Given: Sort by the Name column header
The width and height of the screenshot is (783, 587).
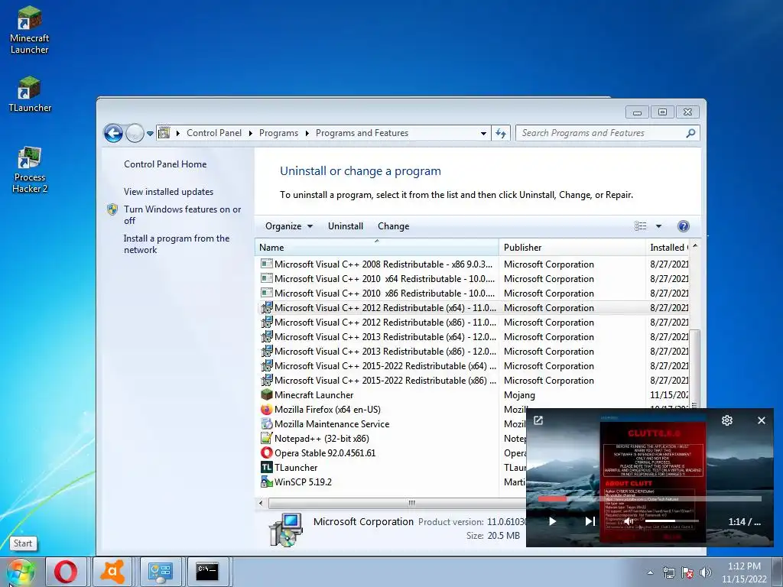Looking at the screenshot, I should 376,247.
